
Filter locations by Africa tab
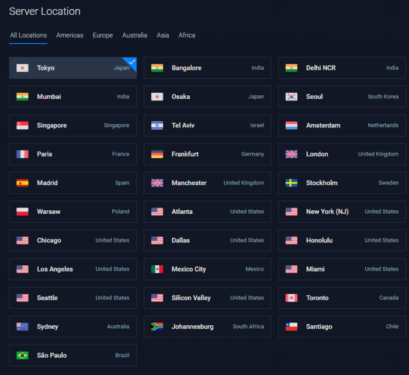[x=187, y=35]
